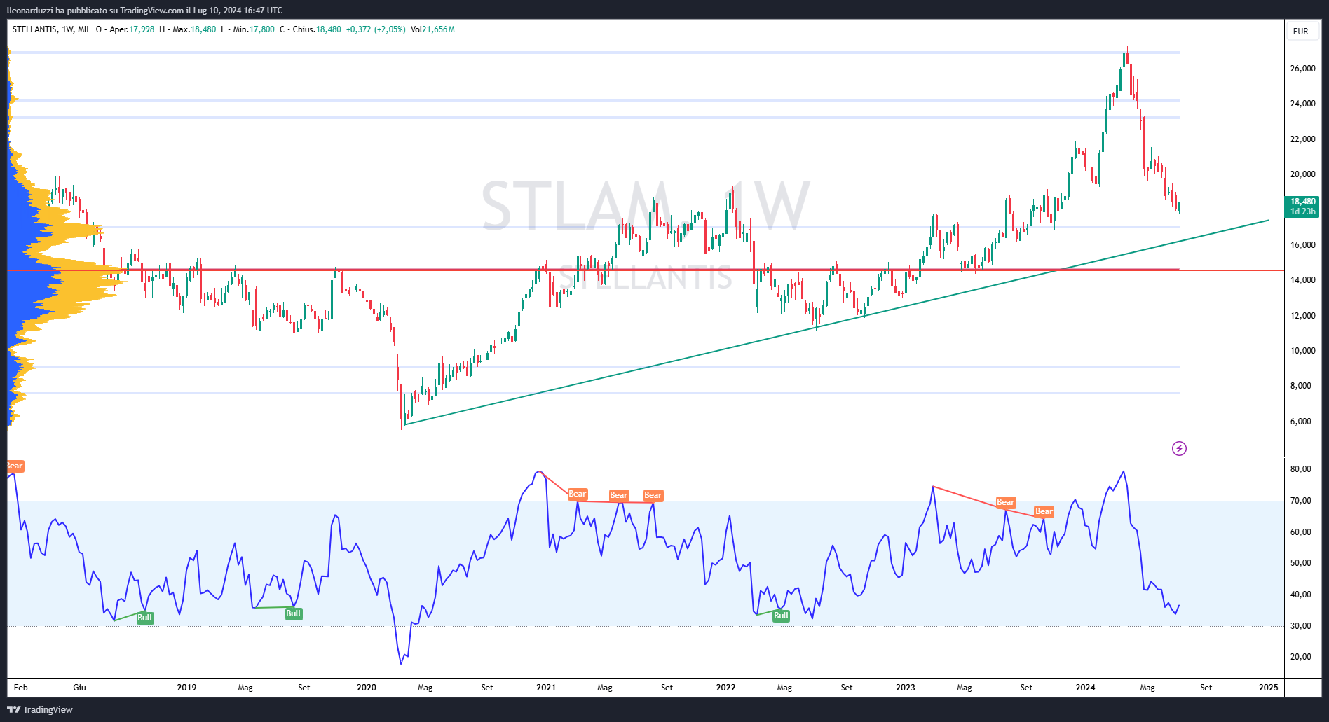Viewport: 1329px width, 722px height.
Task: Click the 8,000 price axis label
Action: point(1301,386)
